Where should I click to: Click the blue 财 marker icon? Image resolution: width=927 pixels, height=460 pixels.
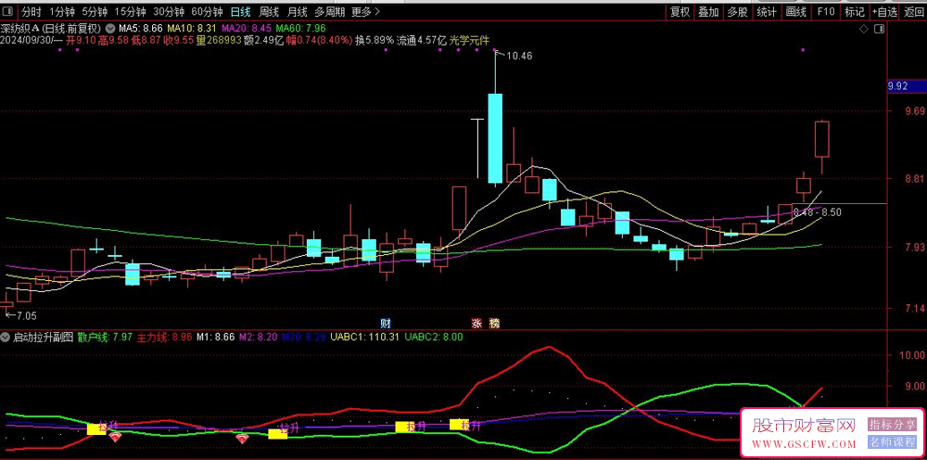385,323
